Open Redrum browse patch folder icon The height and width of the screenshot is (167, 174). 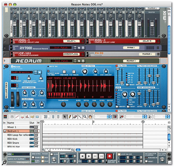click(79, 61)
